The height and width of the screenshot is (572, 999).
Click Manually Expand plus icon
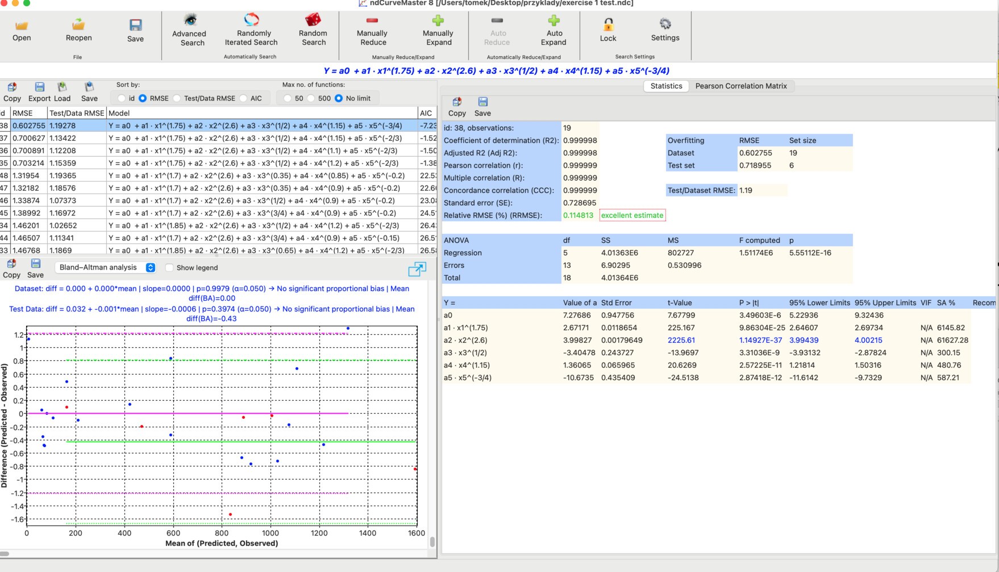pyautogui.click(x=438, y=21)
